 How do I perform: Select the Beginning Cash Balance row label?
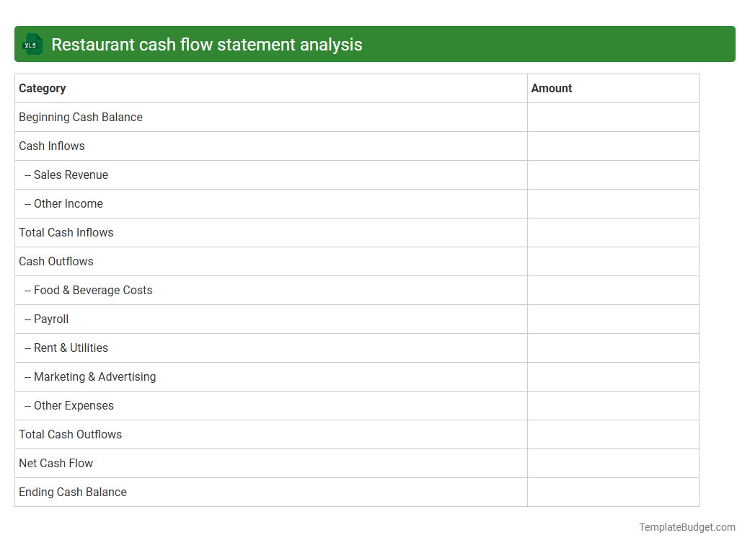point(80,117)
